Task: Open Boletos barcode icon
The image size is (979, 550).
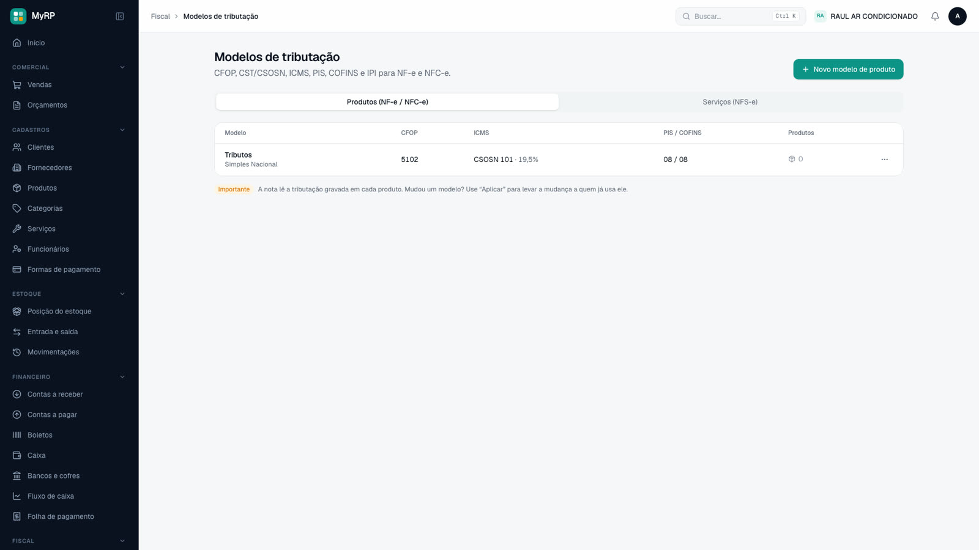Action: pos(17,435)
